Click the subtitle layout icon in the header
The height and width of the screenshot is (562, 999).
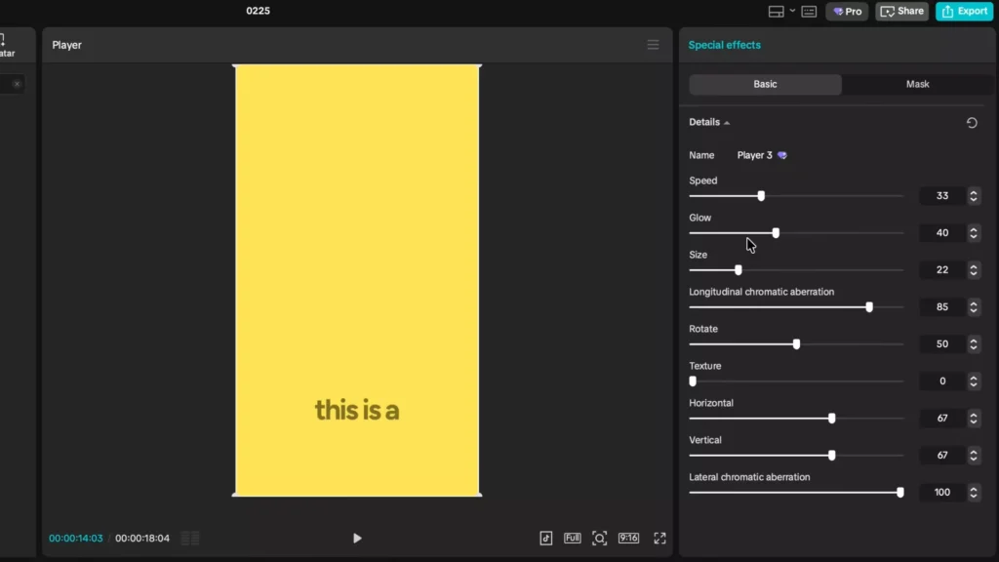click(x=808, y=11)
